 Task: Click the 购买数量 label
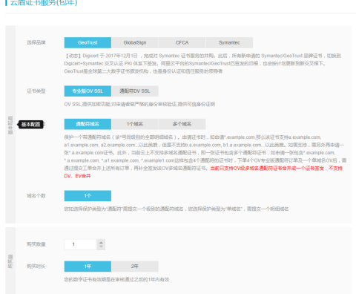(x=36, y=244)
